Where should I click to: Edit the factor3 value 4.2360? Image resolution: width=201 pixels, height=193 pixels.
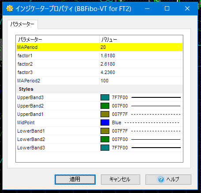pyautogui.click(x=141, y=72)
